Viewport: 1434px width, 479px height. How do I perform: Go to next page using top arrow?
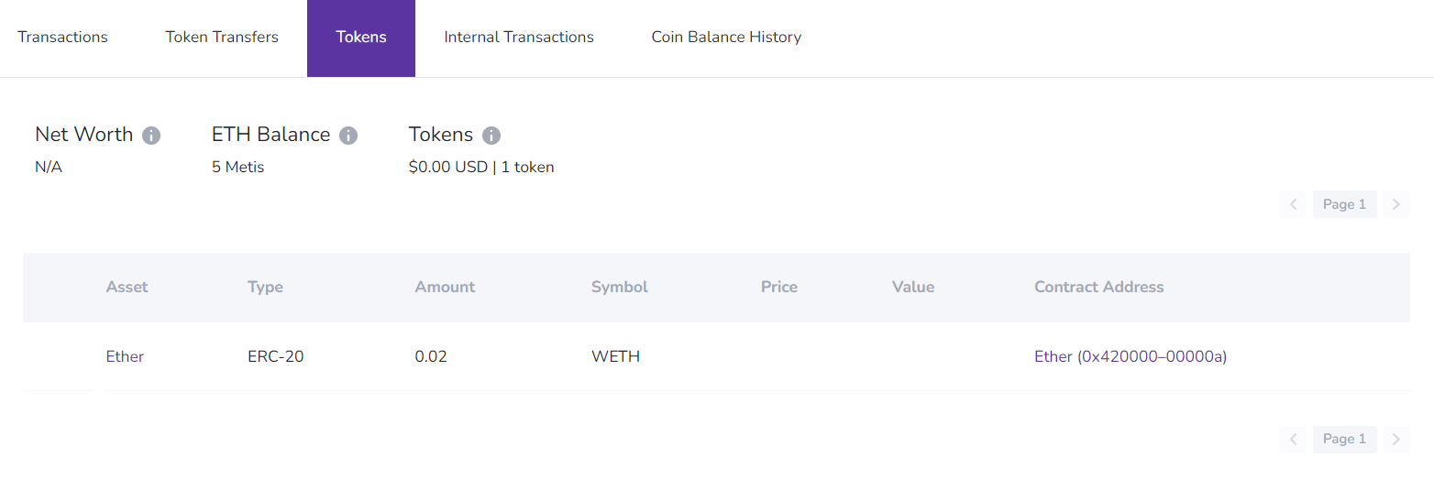click(x=1395, y=204)
